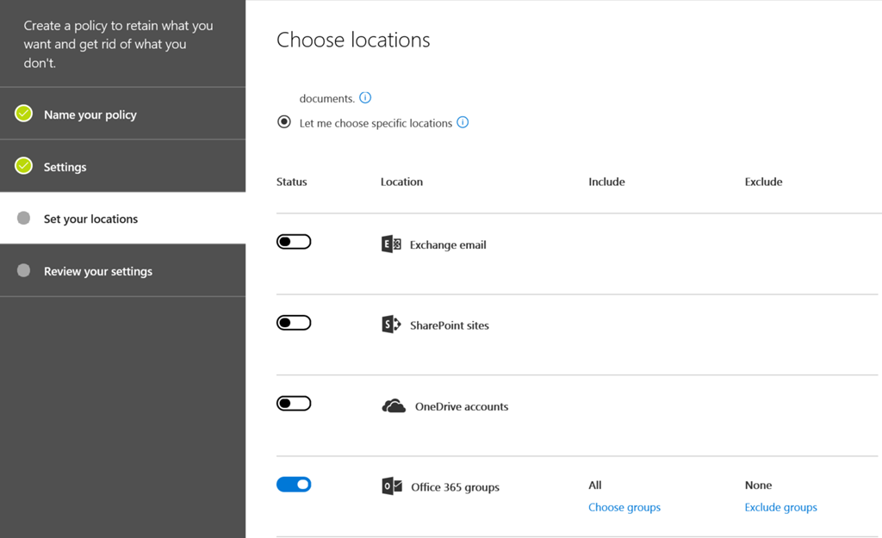Click the OneDrive accounts cloud icon
Viewport: 882px width, 538px height.
(x=394, y=406)
